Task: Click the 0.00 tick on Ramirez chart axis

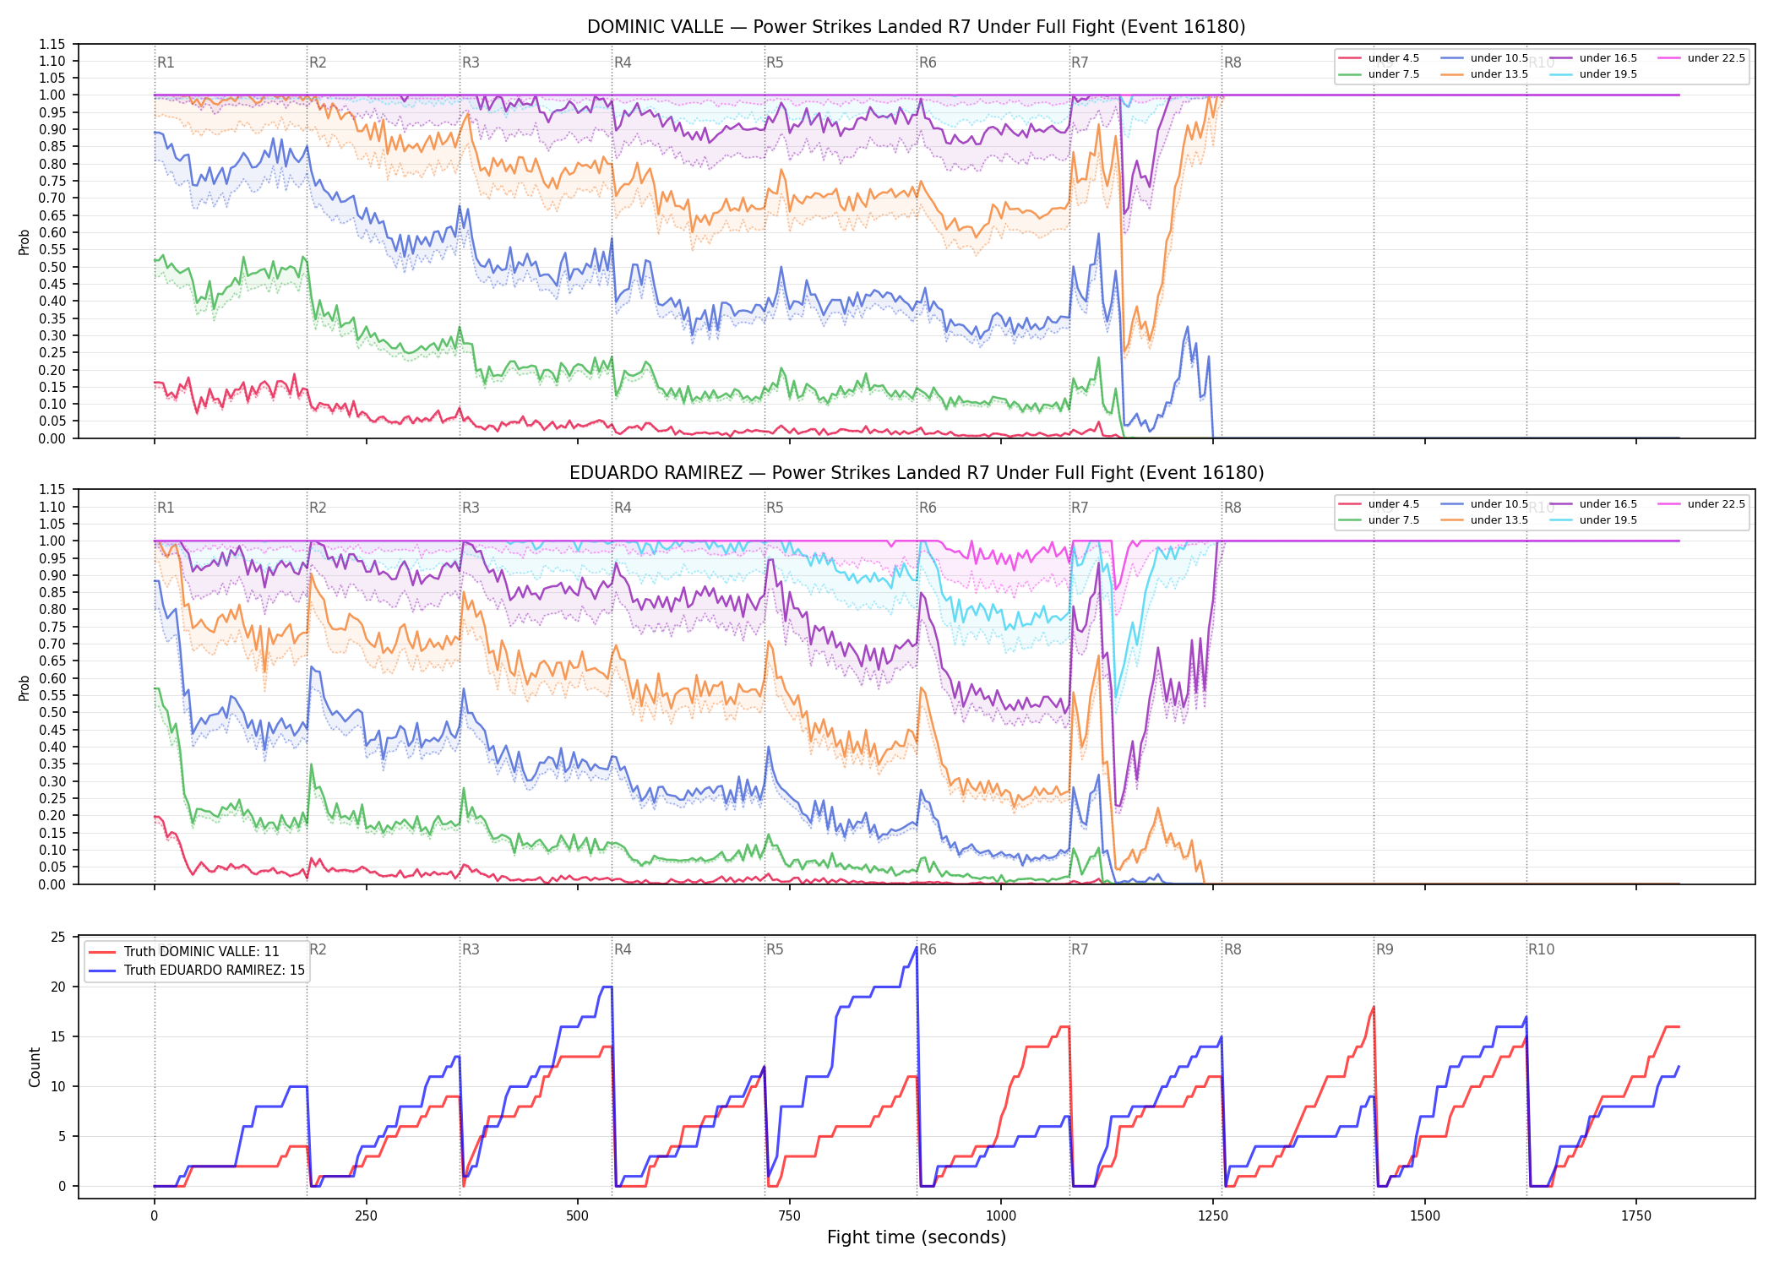Action: [52, 884]
